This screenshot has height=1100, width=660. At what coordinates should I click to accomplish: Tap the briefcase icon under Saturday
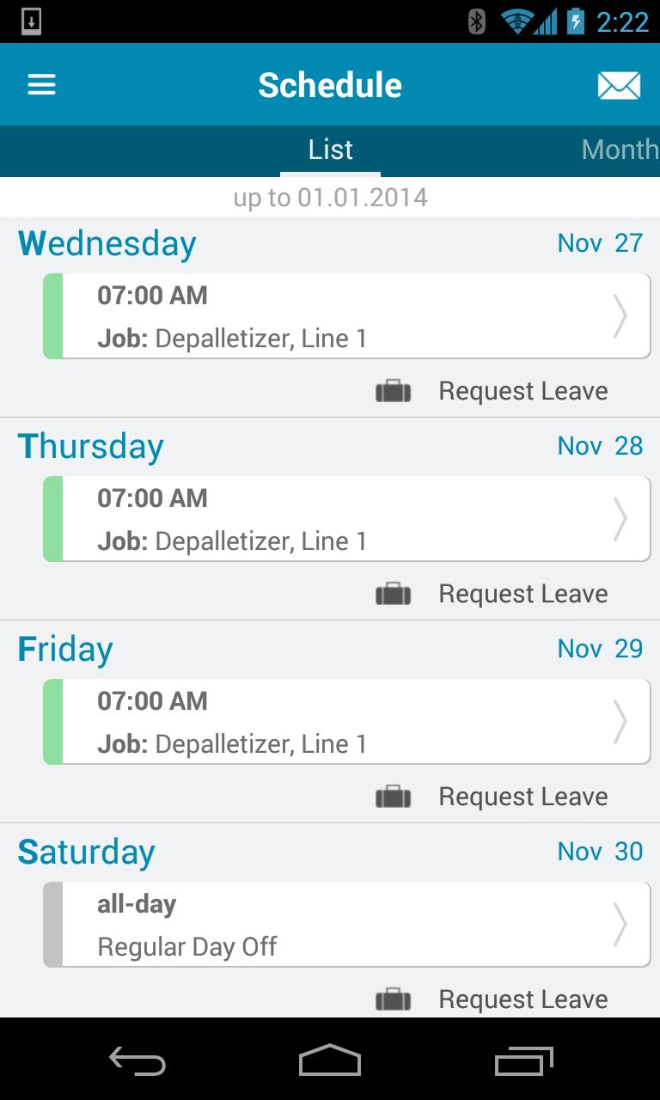(x=394, y=1000)
